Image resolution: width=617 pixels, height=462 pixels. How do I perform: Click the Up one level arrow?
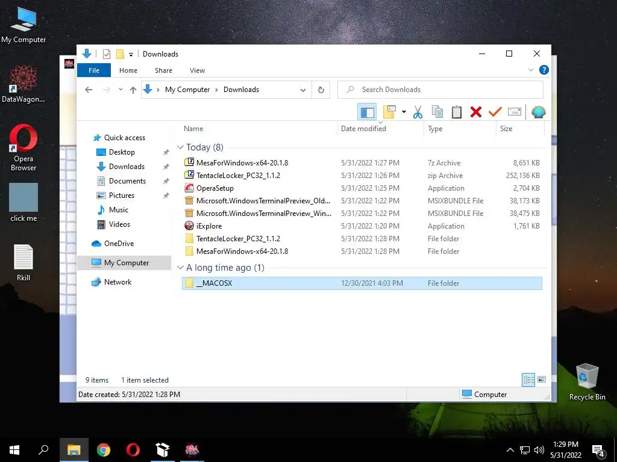click(x=133, y=90)
